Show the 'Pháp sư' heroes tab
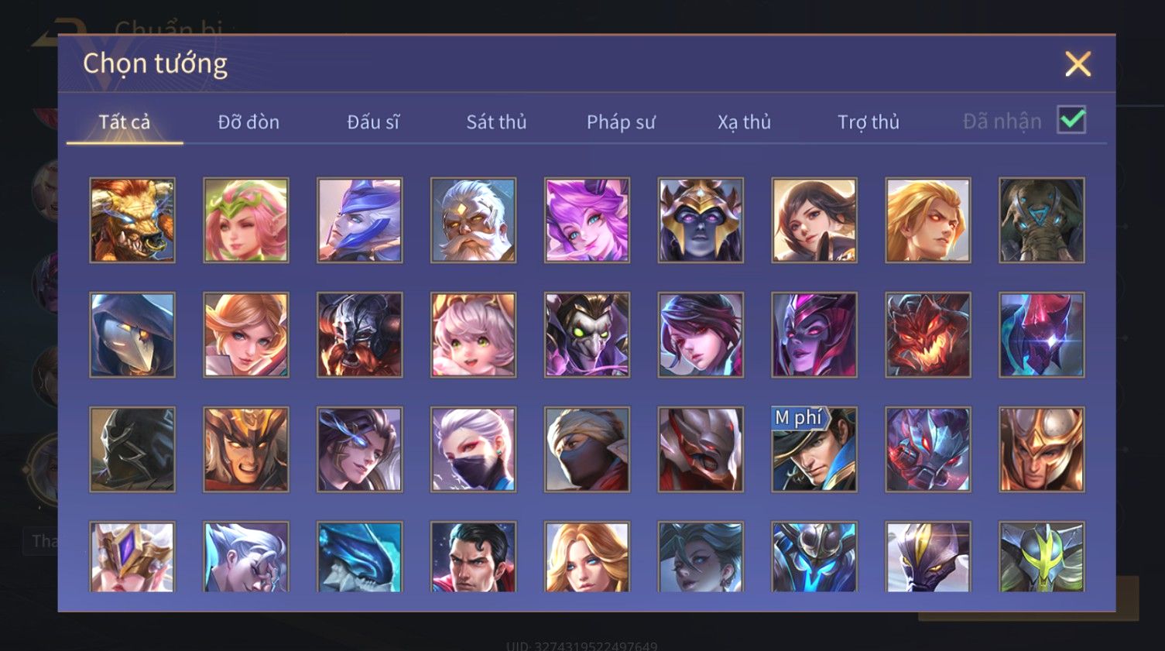1165x651 pixels. 621,122
